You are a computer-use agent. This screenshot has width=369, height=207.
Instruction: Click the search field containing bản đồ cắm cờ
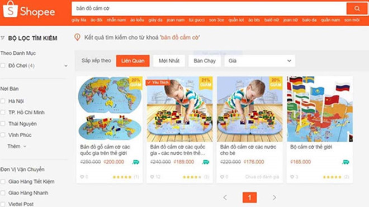coord(209,9)
